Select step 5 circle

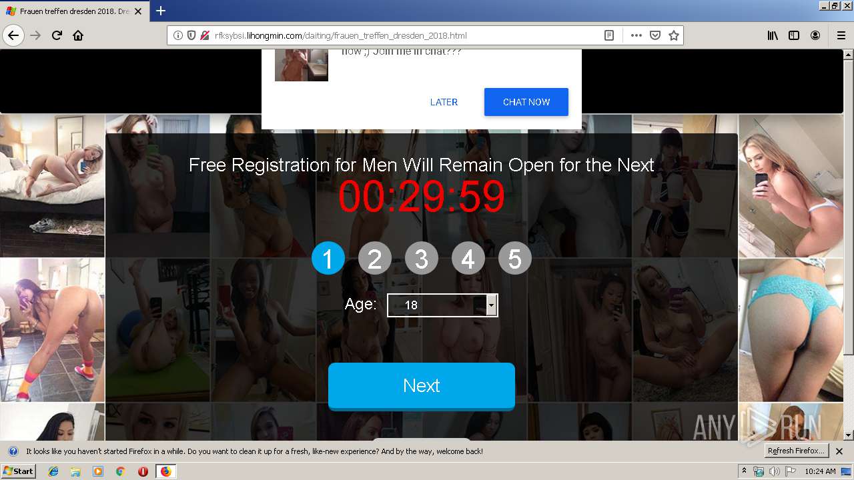point(515,258)
